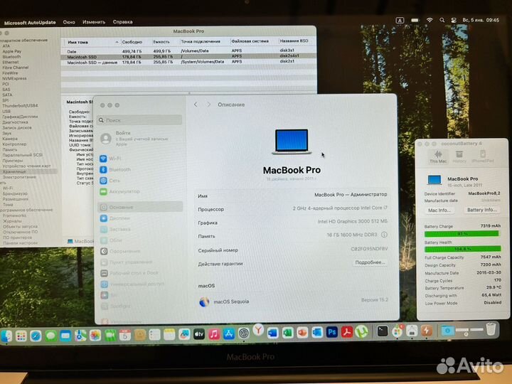The height and width of the screenshot is (384, 512).
Task: Open the Окно menu
Action: click(69, 22)
